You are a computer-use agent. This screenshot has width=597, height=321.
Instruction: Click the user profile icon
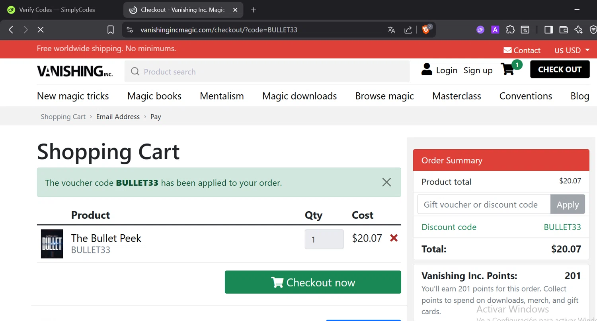click(427, 69)
